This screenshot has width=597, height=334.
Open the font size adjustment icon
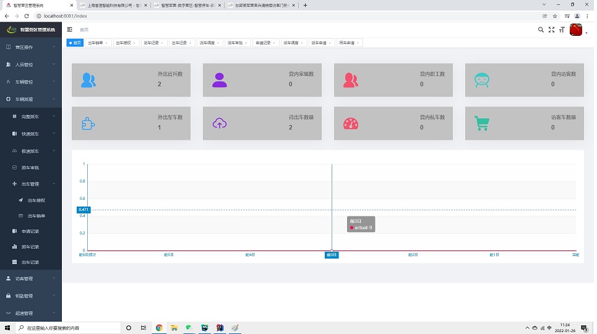562,30
